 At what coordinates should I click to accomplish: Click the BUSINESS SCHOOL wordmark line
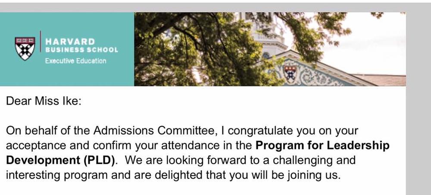point(81,50)
